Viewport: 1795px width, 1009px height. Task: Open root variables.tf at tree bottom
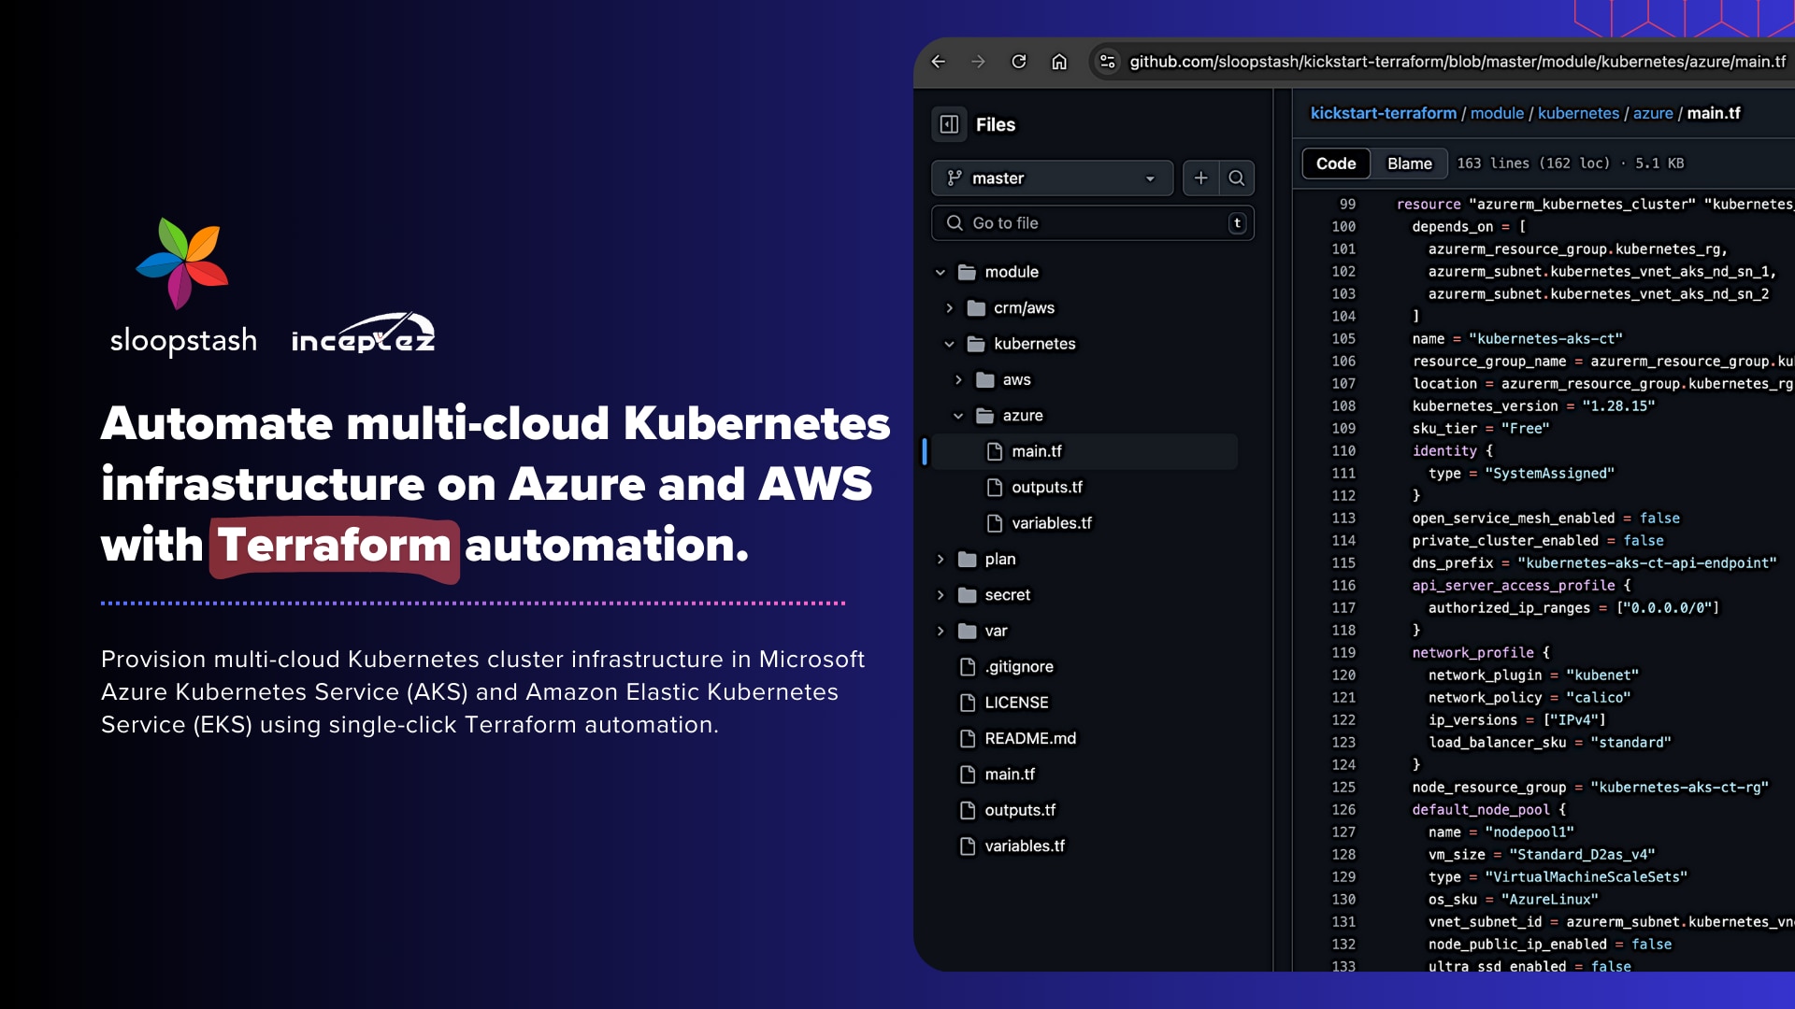pos(1025,846)
